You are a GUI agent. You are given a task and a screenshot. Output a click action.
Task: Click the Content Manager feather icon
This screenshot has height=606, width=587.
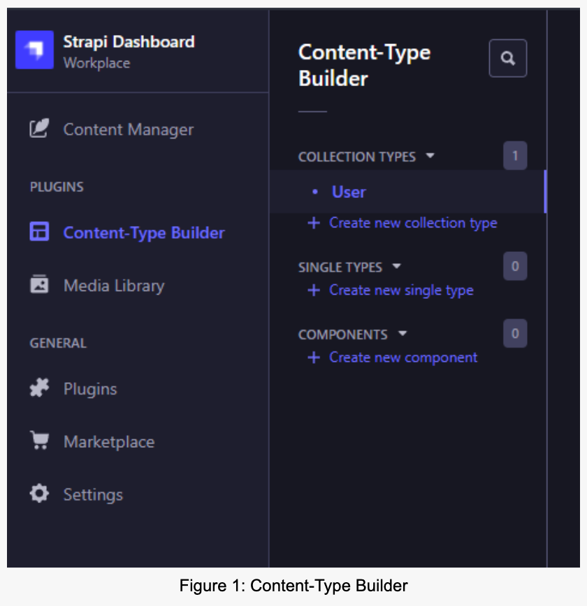pos(39,128)
